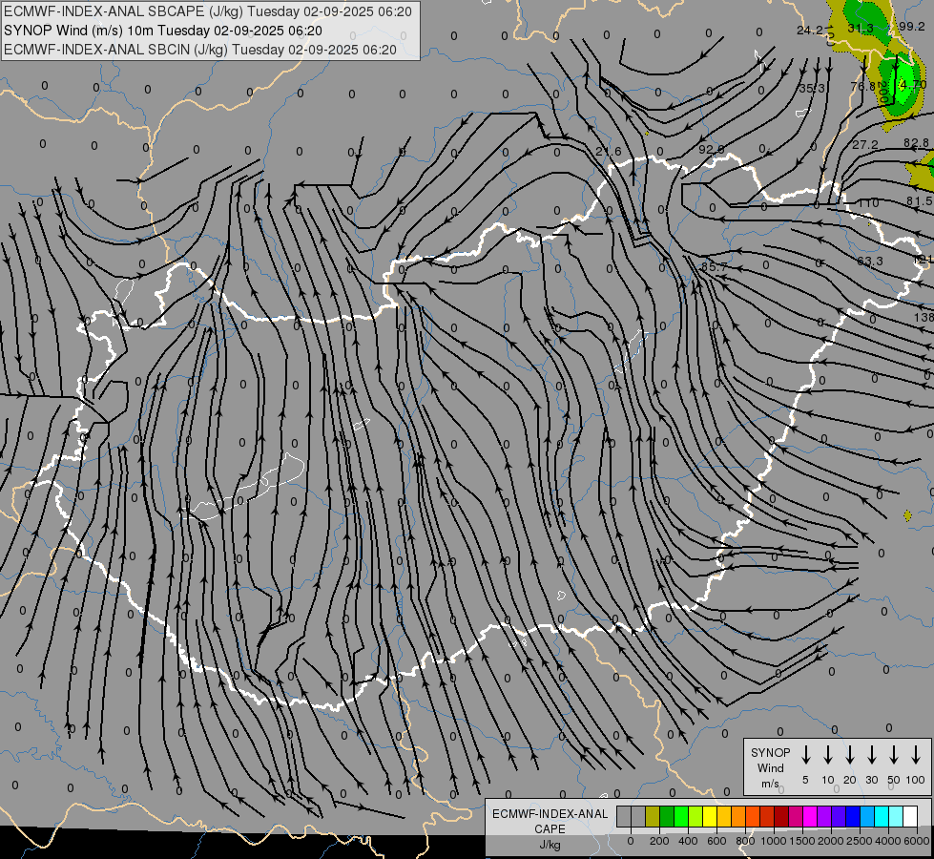934x859 pixels.
Task: Click the wind arrow above 30 m/s
Action: click(871, 755)
